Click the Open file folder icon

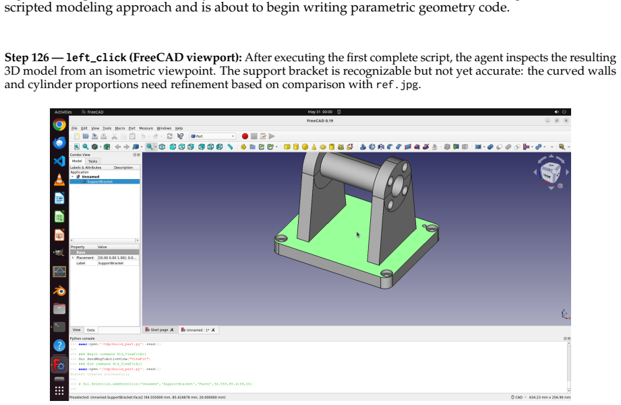tap(86, 137)
